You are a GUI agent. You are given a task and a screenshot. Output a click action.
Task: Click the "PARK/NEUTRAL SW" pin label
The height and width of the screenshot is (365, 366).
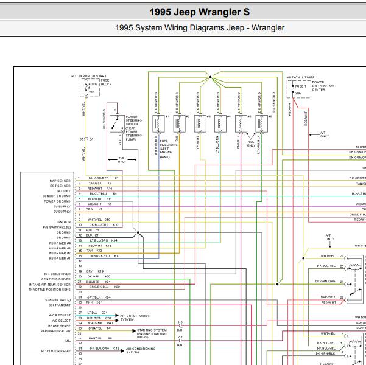tap(55, 331)
